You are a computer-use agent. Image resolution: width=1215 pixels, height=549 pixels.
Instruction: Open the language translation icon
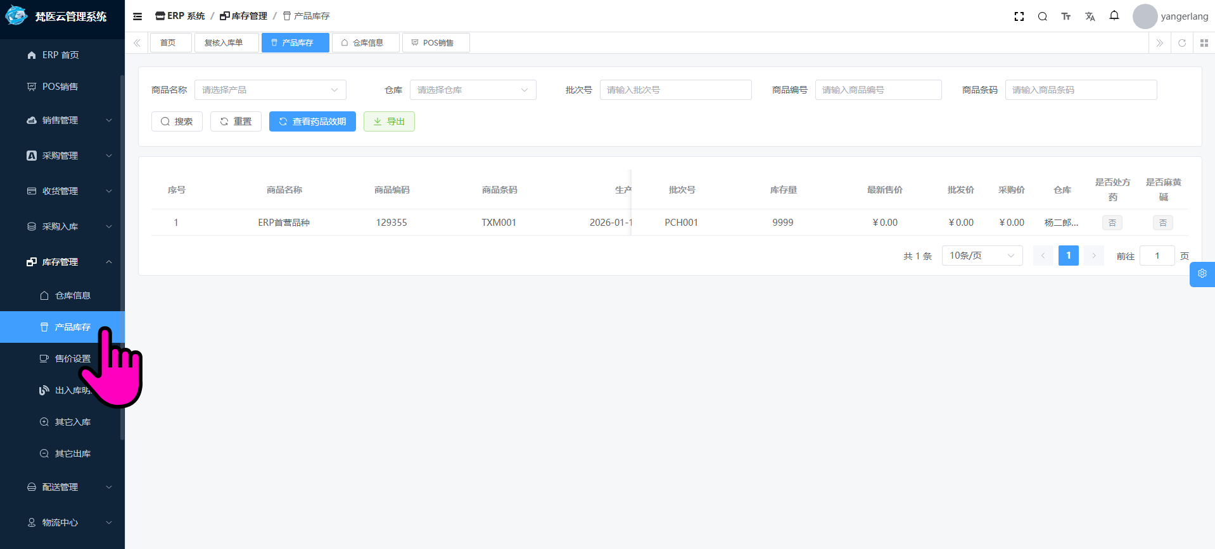pos(1090,16)
